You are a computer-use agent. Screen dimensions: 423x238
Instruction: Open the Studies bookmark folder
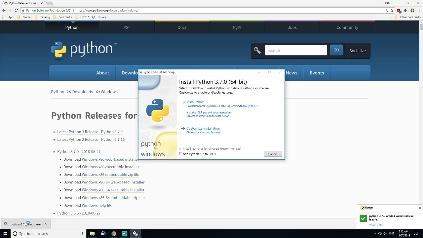[24, 17]
